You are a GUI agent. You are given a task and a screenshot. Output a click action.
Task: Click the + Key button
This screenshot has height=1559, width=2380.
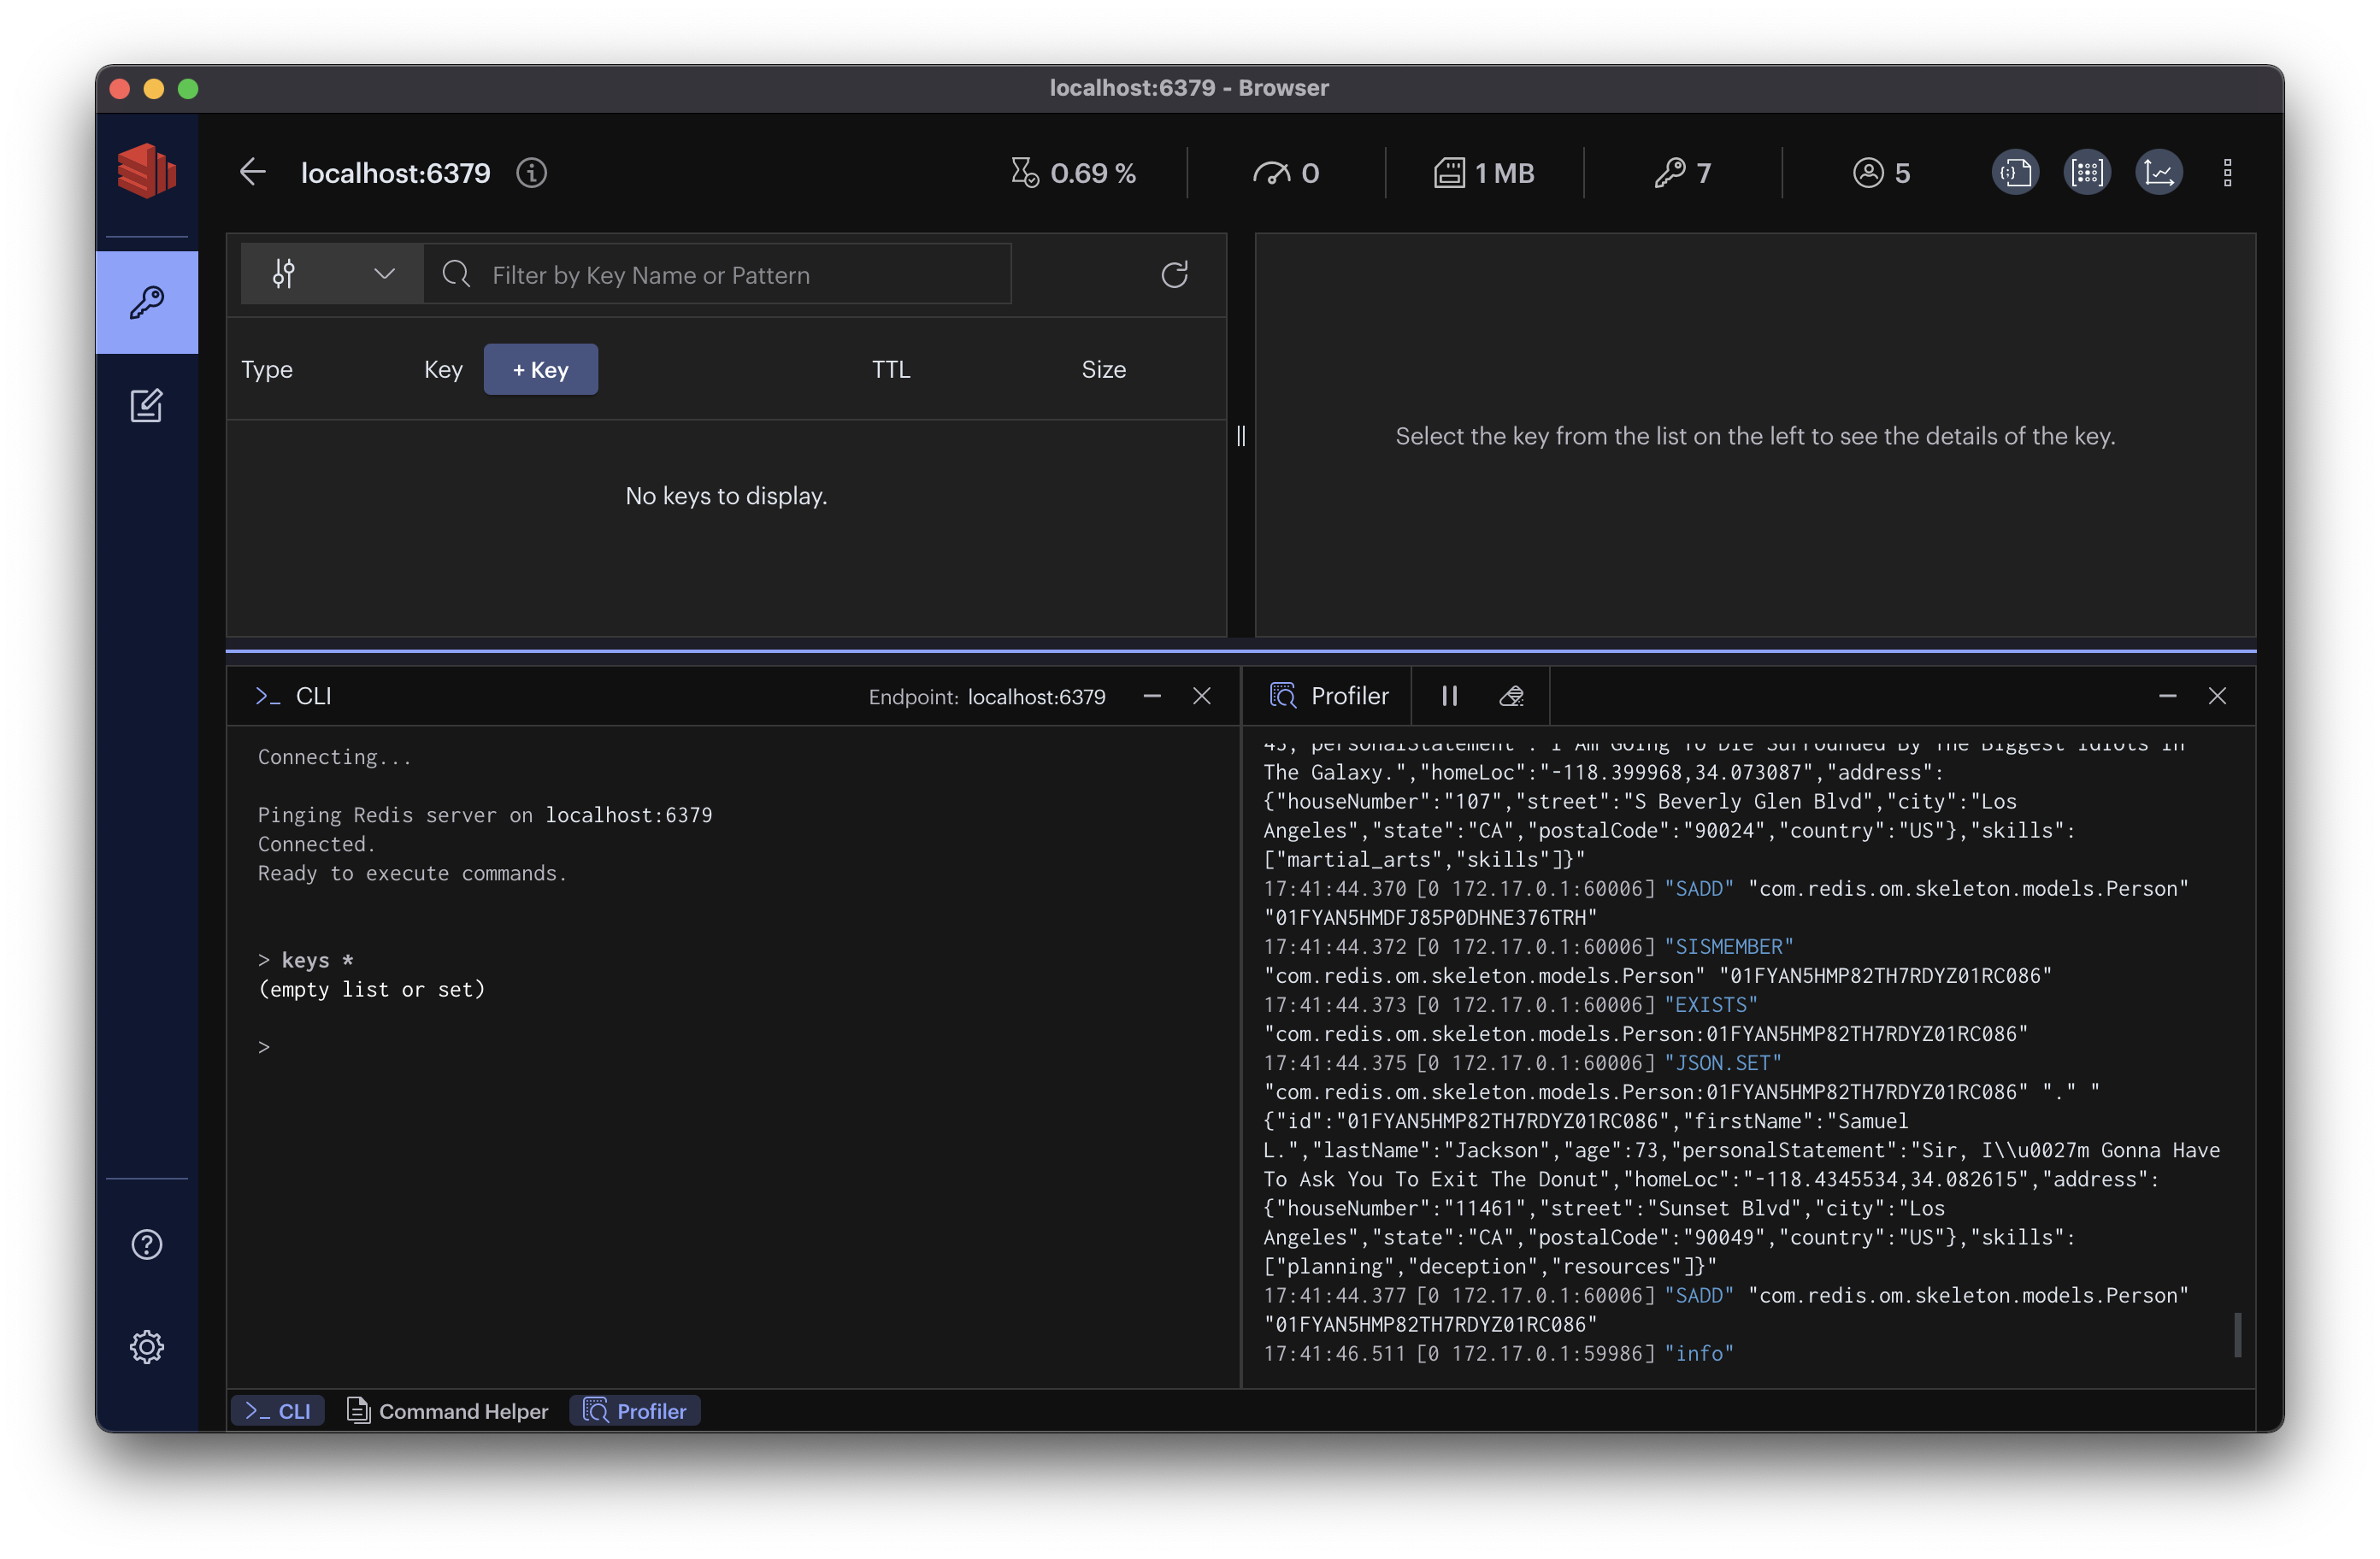click(540, 369)
